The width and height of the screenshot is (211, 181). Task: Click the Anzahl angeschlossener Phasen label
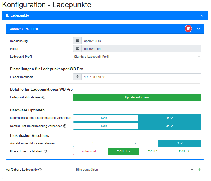32,143
